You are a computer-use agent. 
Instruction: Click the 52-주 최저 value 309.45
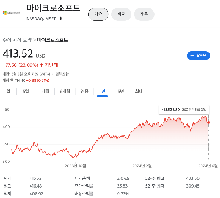(x=193, y=186)
